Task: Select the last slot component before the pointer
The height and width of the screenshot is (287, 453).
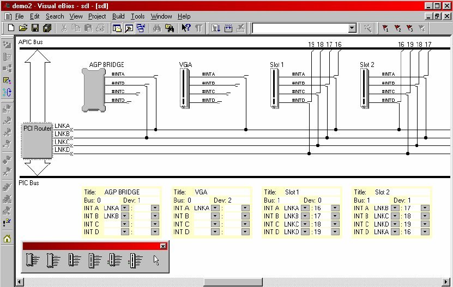Action: tap(135, 260)
